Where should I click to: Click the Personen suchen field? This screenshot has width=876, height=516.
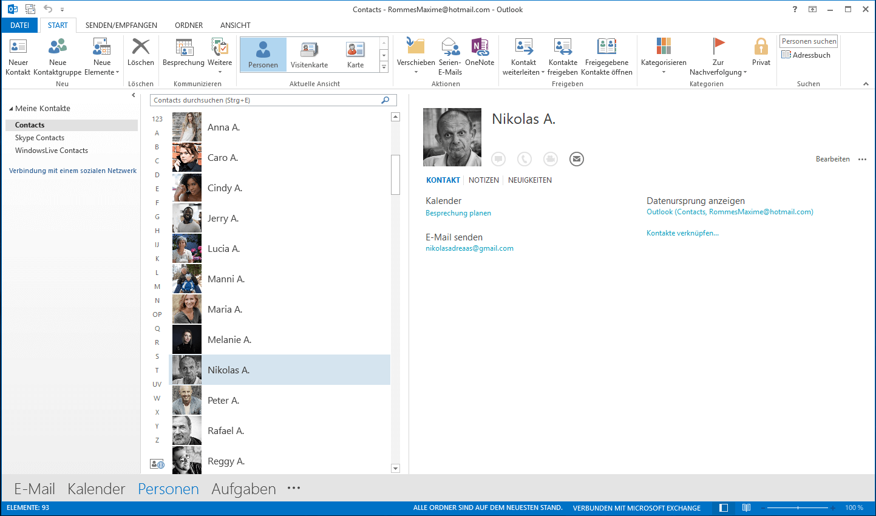coord(809,41)
